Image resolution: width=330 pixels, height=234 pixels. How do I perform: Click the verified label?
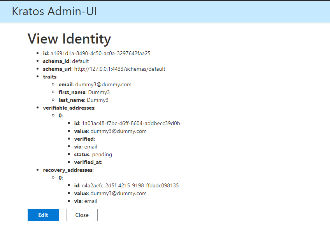click(x=84, y=139)
